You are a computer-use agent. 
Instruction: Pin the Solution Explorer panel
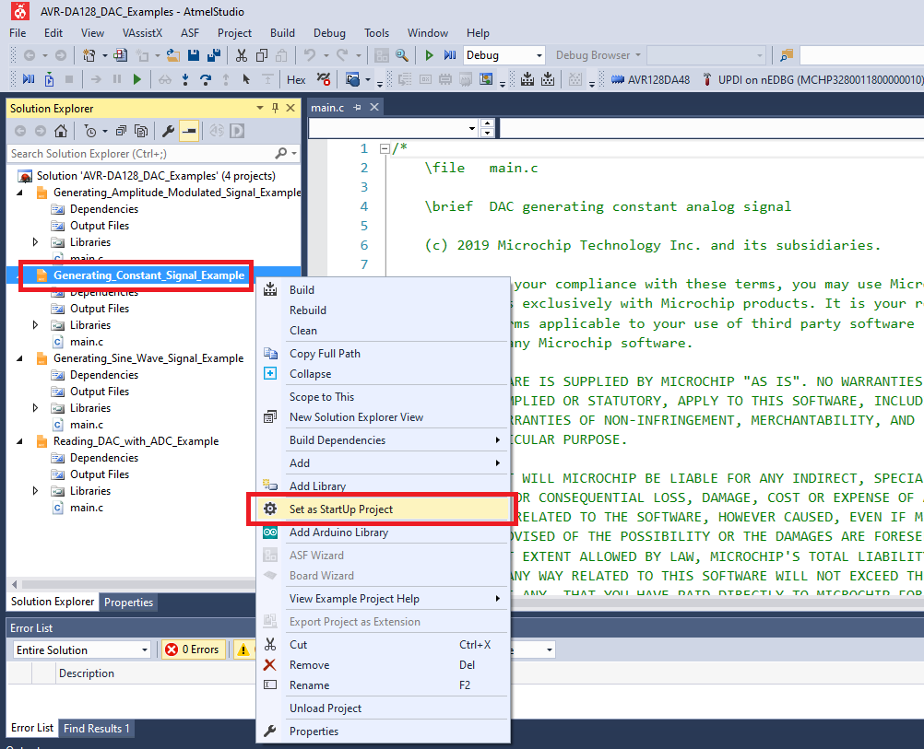tap(275, 108)
